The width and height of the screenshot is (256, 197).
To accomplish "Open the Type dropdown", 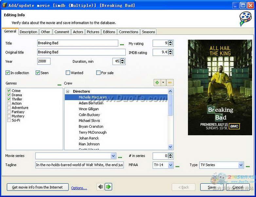I will click(x=241, y=165).
